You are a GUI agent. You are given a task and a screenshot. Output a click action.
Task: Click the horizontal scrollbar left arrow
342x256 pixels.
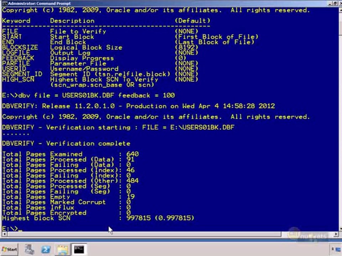point(4,234)
